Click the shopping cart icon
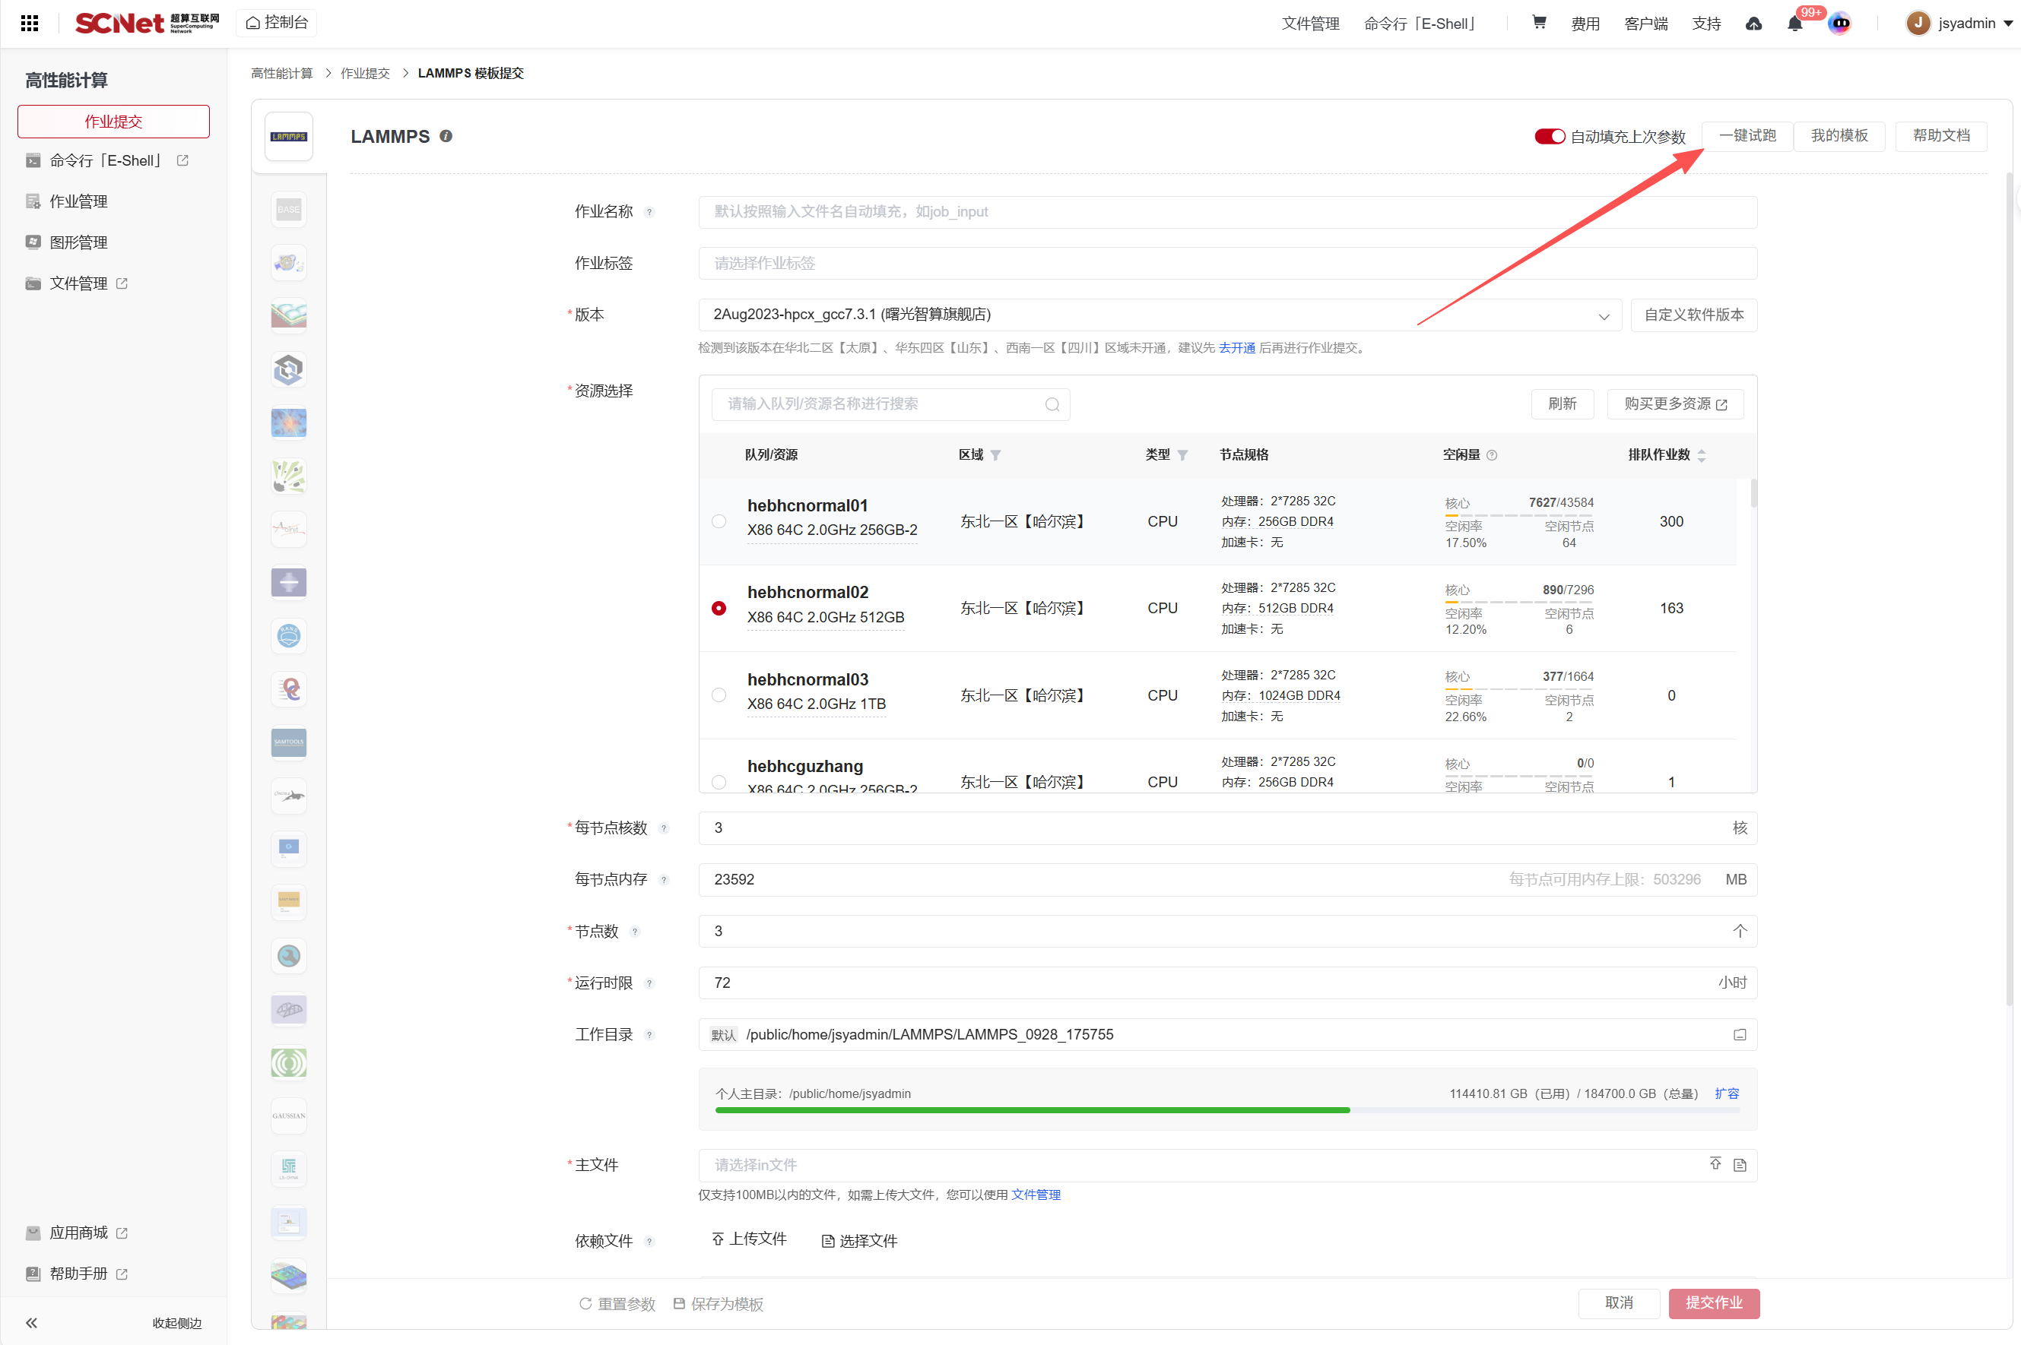2021x1345 pixels. click(1539, 23)
